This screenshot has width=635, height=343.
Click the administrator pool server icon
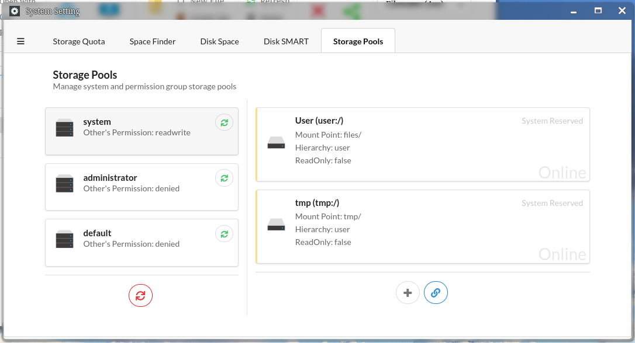point(64,183)
